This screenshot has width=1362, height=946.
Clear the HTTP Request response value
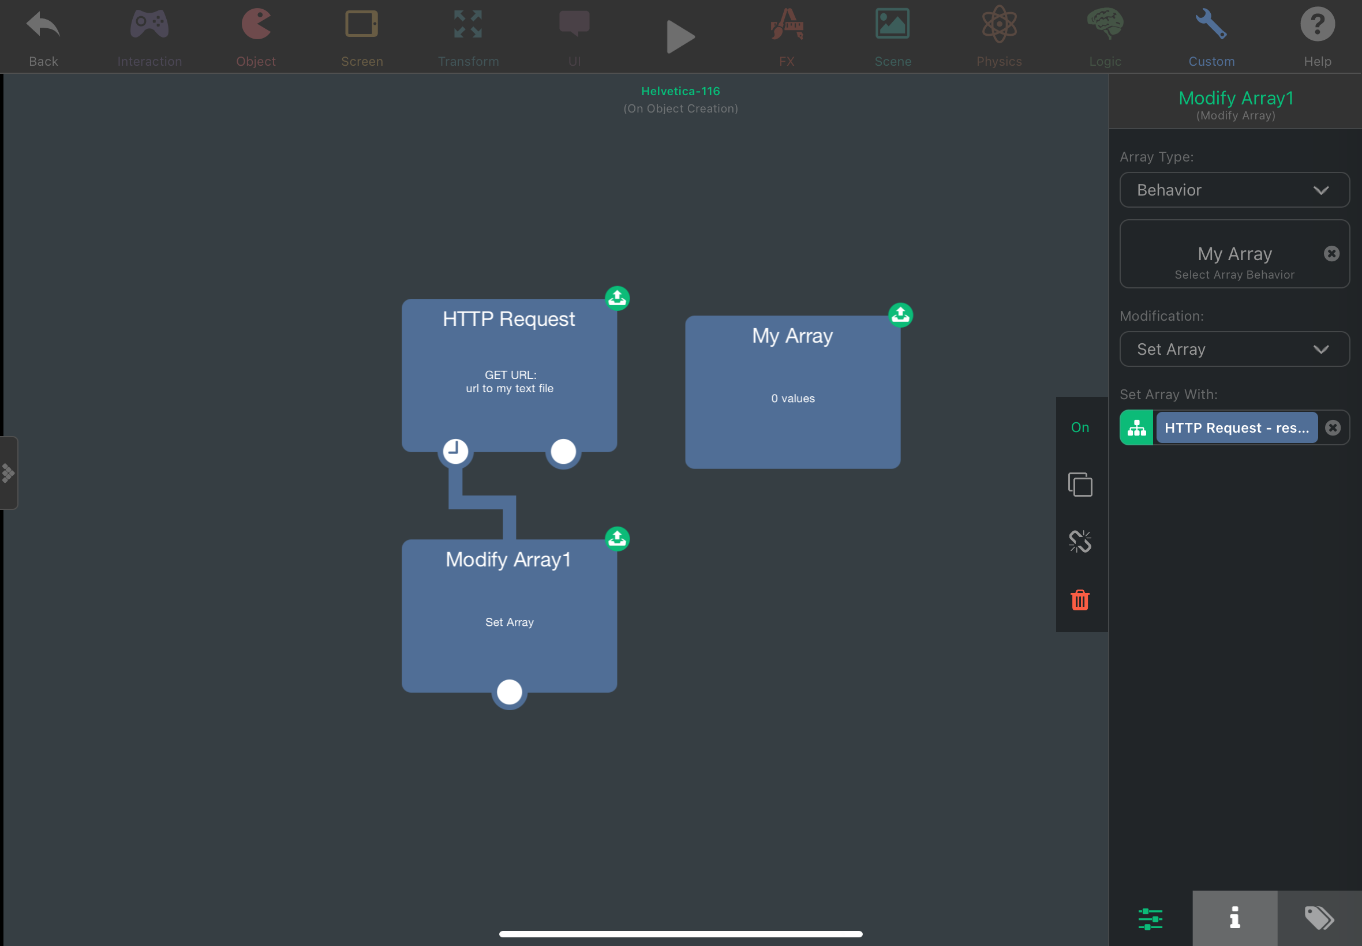click(1333, 427)
